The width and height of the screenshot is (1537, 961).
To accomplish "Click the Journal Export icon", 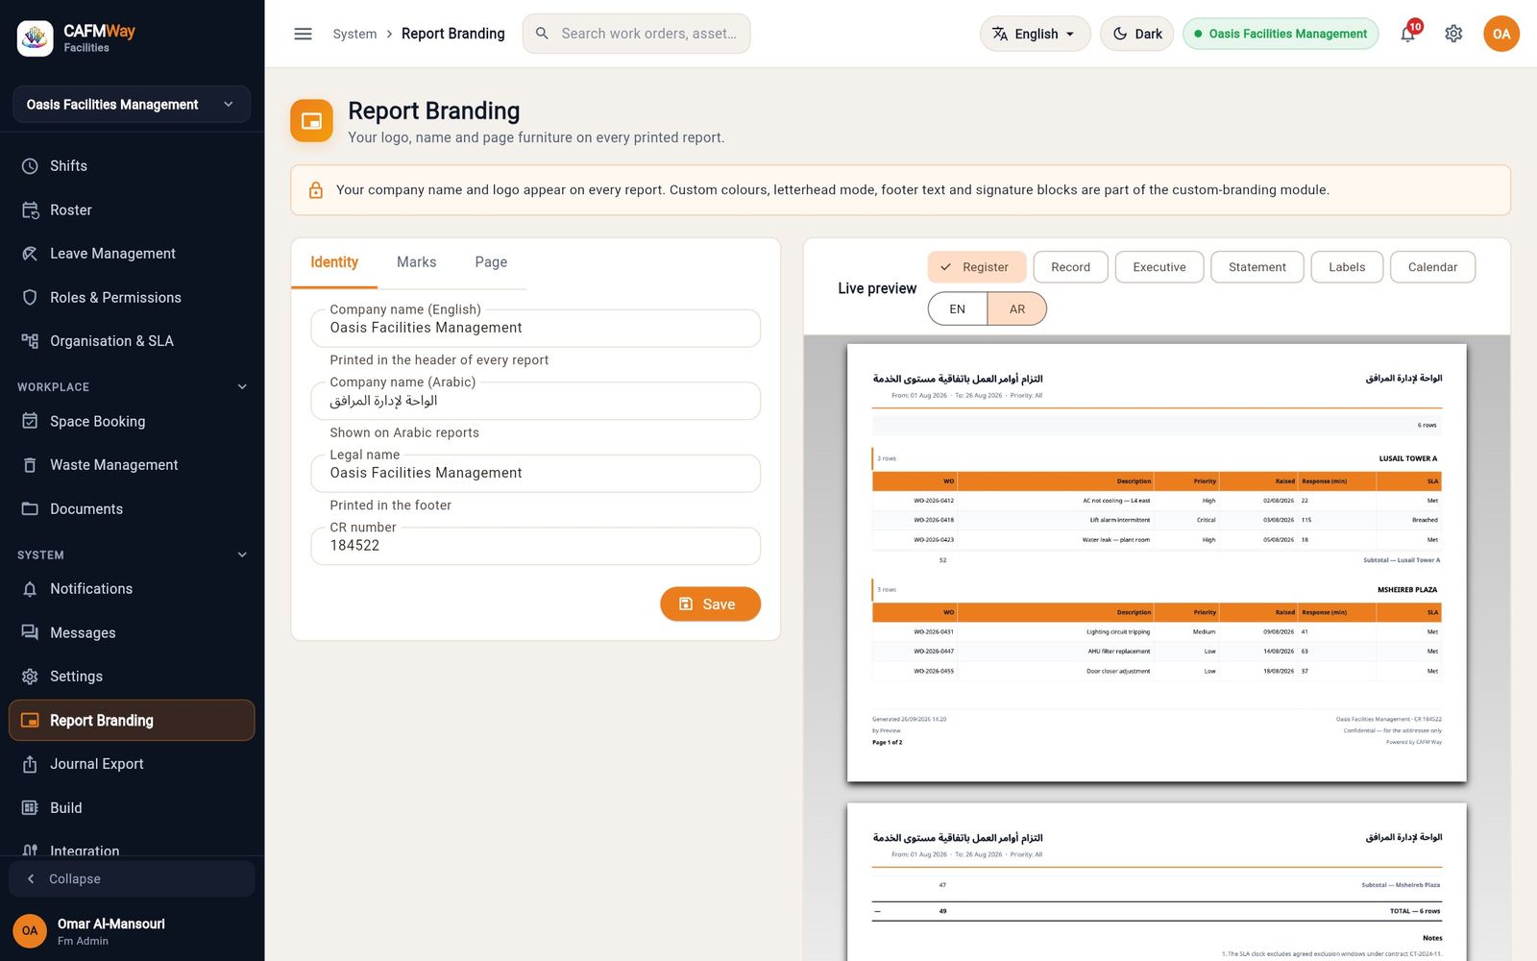I will click(x=30, y=764).
